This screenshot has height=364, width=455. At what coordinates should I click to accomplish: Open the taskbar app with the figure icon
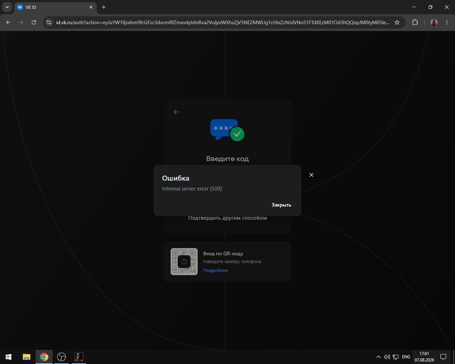(79, 357)
